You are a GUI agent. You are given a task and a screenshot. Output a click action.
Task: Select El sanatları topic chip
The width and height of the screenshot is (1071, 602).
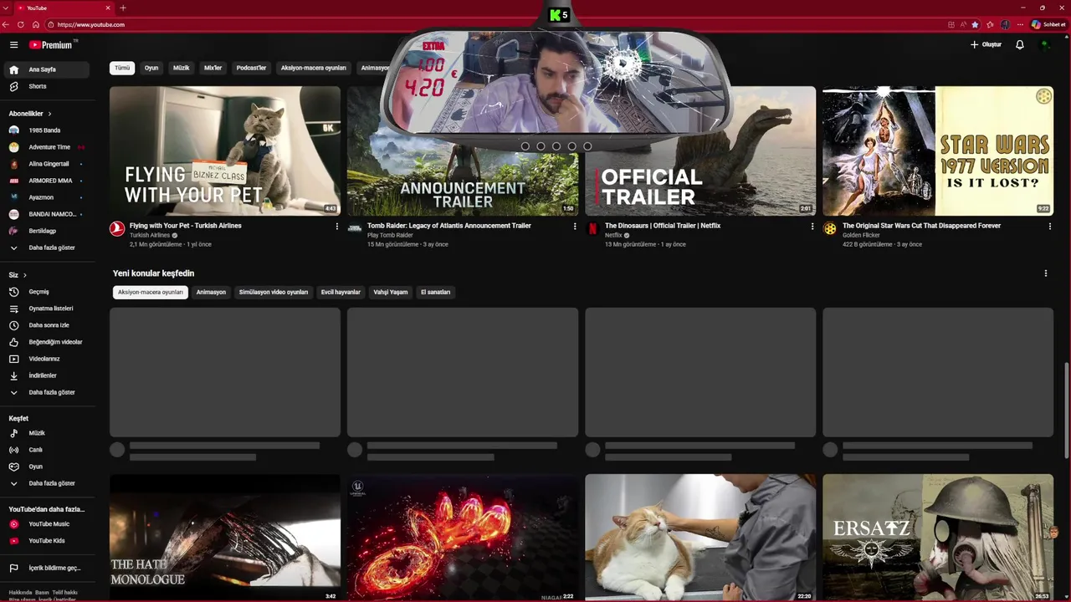(x=435, y=292)
